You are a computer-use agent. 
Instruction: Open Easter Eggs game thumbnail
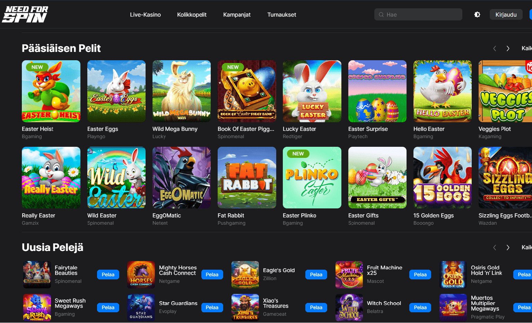[116, 91]
